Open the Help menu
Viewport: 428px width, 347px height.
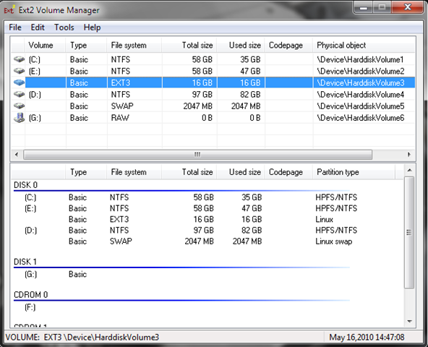point(92,27)
